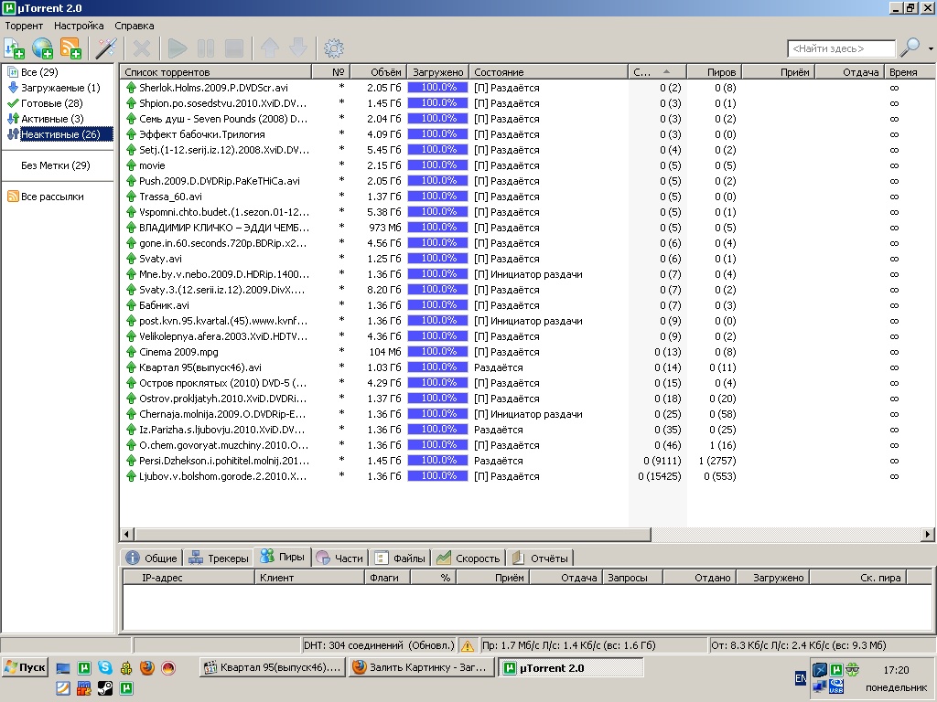Screen dimensions: 937x702
Task: Select the torrent named 'movie'
Action: [152, 165]
